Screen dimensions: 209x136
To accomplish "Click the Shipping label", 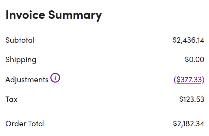I will tap(21, 60).
